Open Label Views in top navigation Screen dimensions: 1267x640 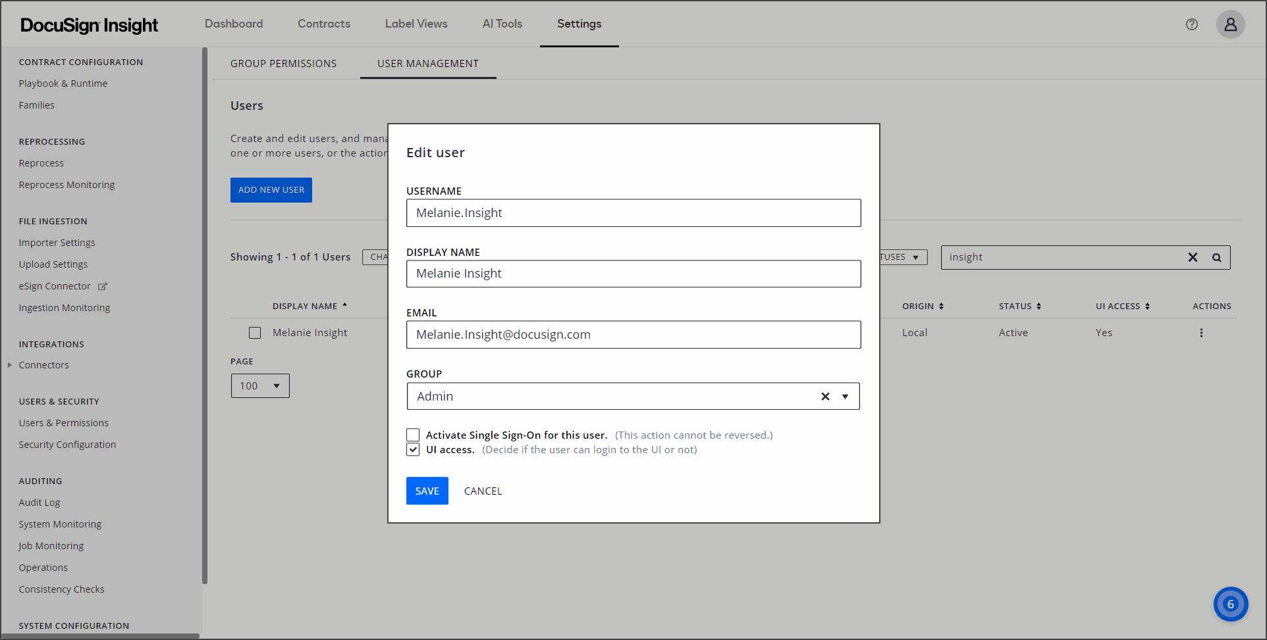[416, 24]
